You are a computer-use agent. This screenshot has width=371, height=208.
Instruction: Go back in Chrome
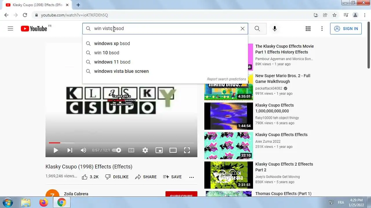pyautogui.click(x=6, y=15)
